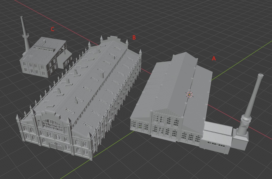Click the rooftop vent near building C's chimney
Screen dimensions: 272x179
[x=45, y=41]
